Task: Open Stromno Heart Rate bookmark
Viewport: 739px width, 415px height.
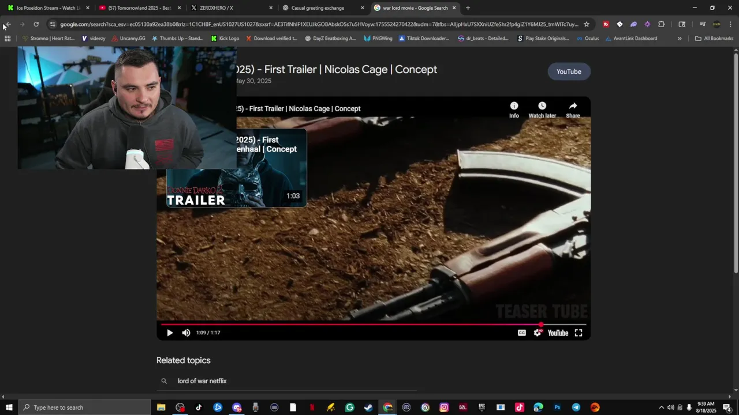Action: coord(48,39)
